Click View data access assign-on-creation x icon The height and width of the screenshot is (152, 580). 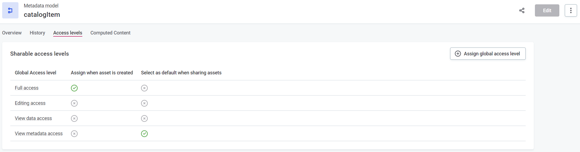coord(74,118)
